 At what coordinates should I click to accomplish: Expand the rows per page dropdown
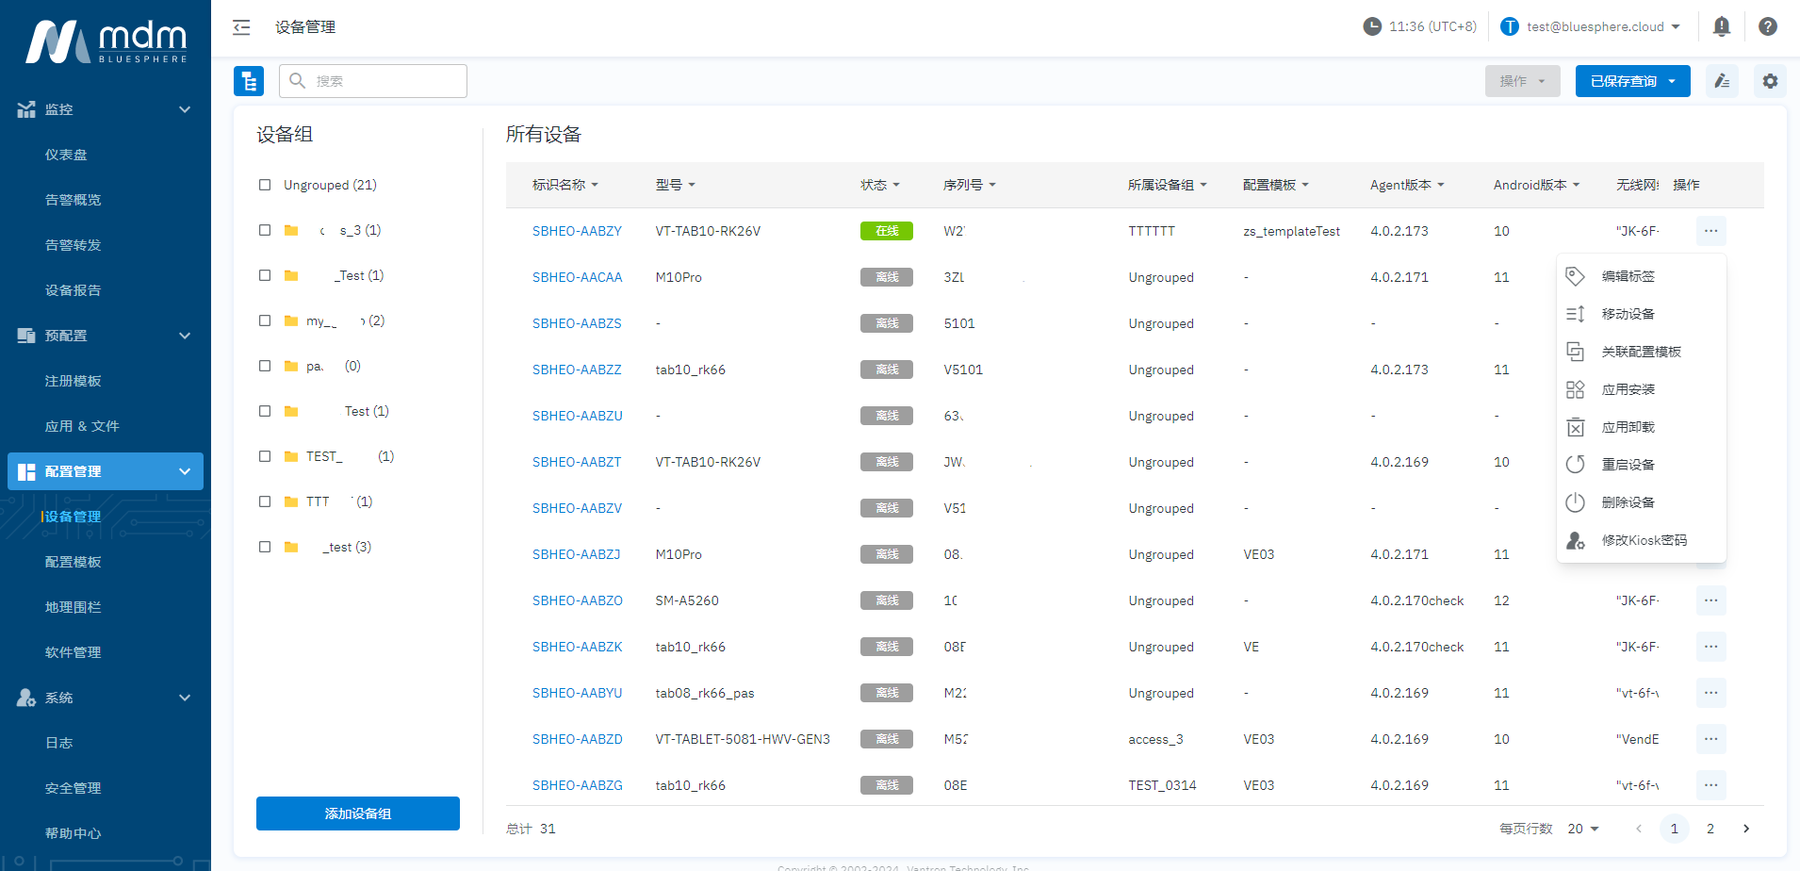pos(1583,829)
